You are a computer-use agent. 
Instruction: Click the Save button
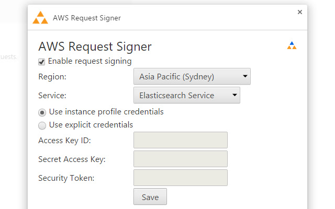click(150, 197)
